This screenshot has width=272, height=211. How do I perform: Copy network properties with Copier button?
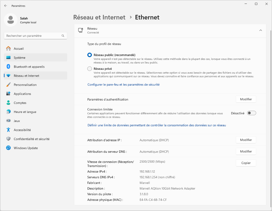[x=246, y=163]
